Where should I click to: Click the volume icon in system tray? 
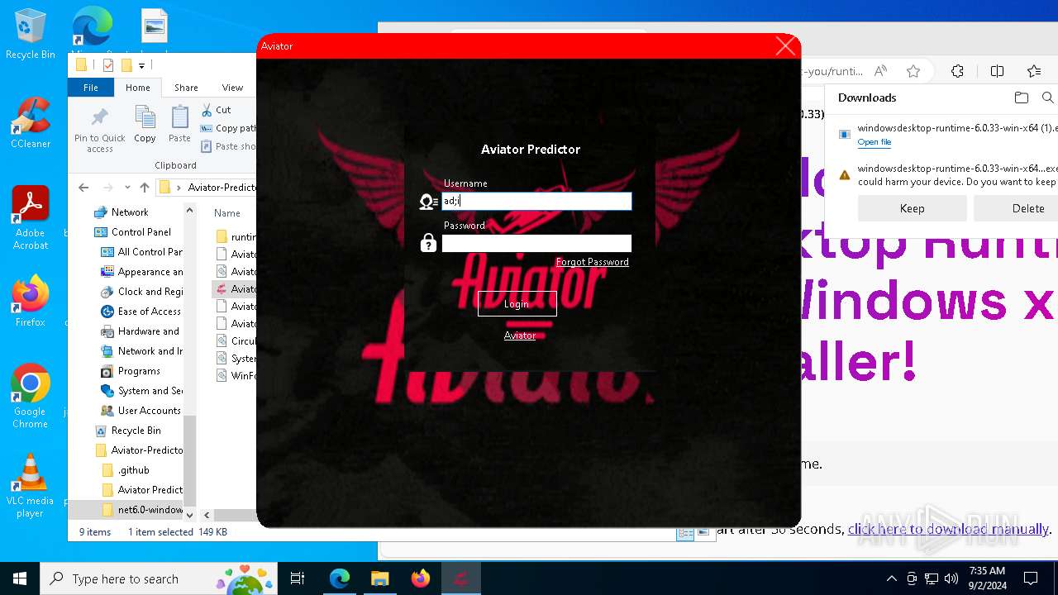(x=951, y=578)
